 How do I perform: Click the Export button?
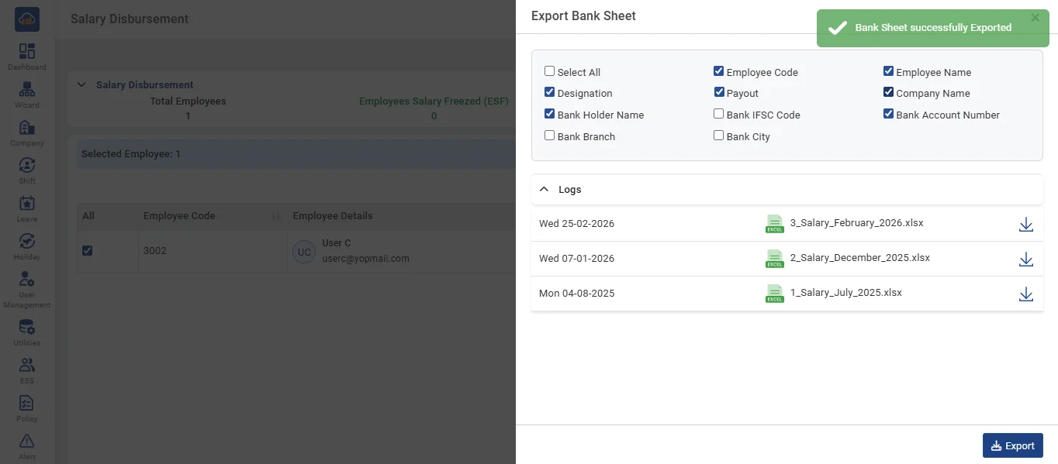[1012, 445]
